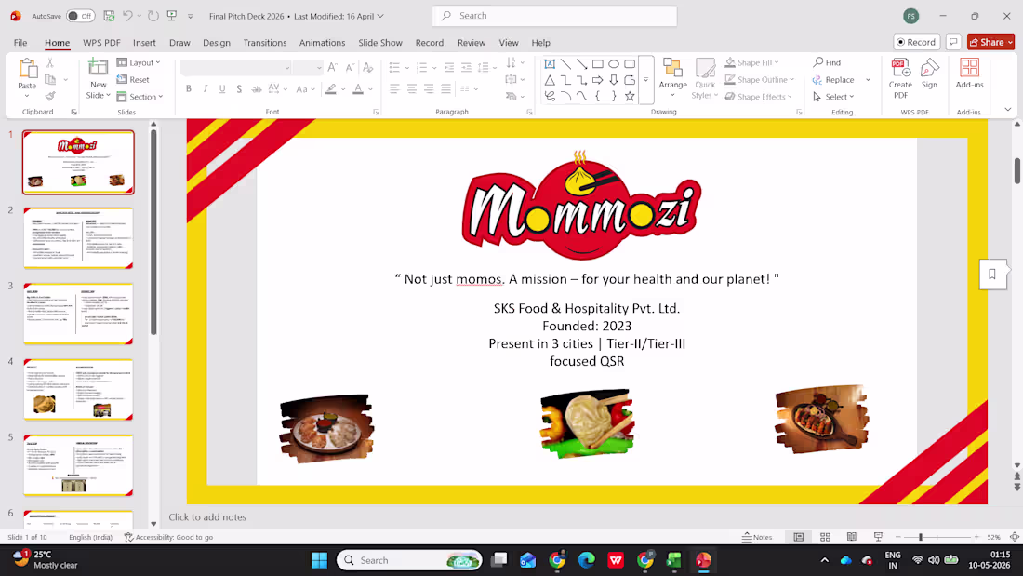Viewport: 1023px width, 576px height.
Task: Click in the title bar Search box
Action: pos(554,16)
